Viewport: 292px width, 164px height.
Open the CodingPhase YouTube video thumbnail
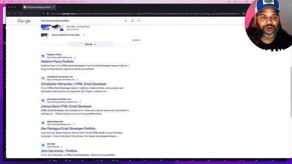click(x=52, y=27)
